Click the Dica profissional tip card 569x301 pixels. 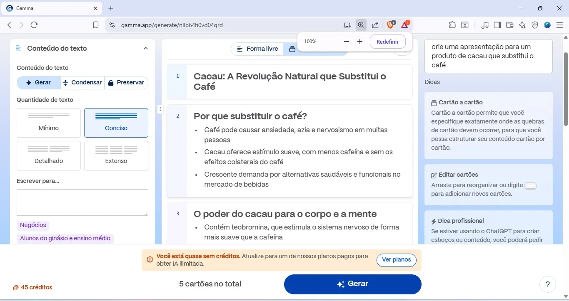pyautogui.click(x=488, y=228)
